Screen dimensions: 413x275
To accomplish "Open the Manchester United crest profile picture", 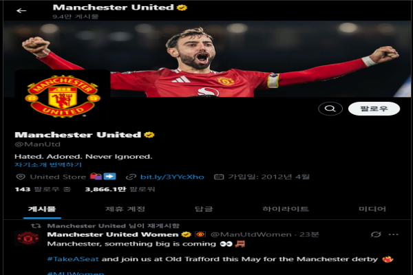I will click(x=63, y=96).
